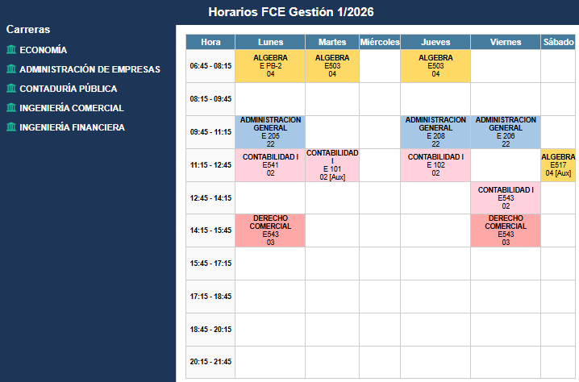Click the Miércoles column header
Screen dimensions: 579x382
(x=380, y=42)
